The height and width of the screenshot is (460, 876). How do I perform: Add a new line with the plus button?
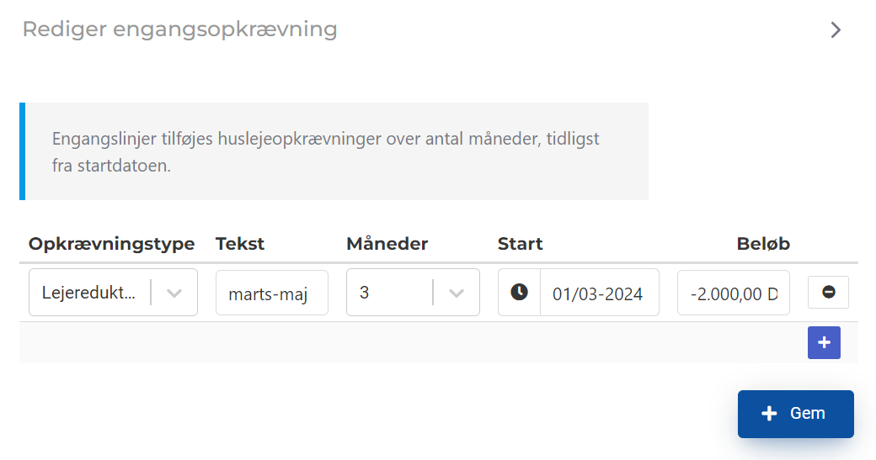[824, 342]
